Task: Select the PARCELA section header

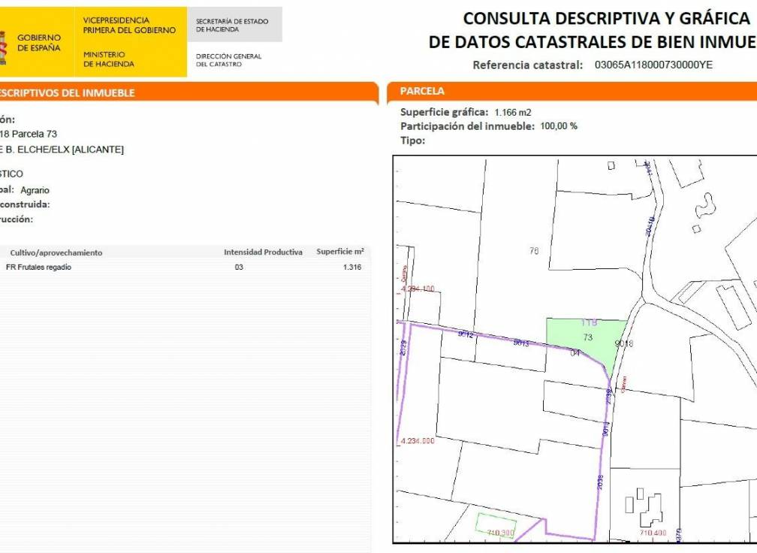Action: (422, 91)
